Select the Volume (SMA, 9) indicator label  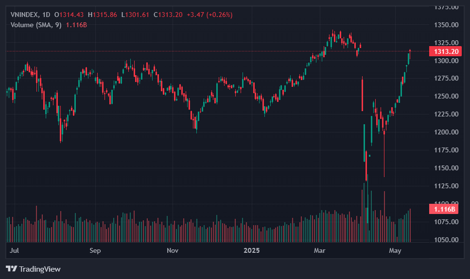(36, 25)
